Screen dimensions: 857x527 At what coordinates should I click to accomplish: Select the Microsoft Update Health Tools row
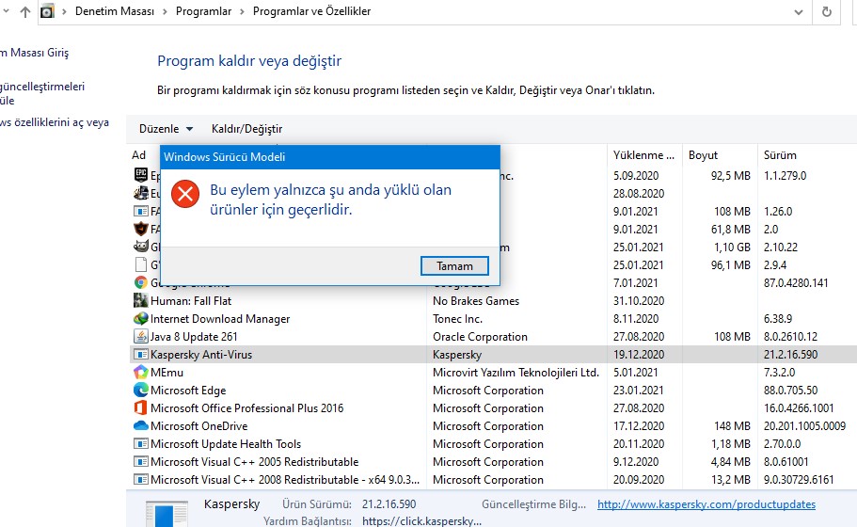226,444
